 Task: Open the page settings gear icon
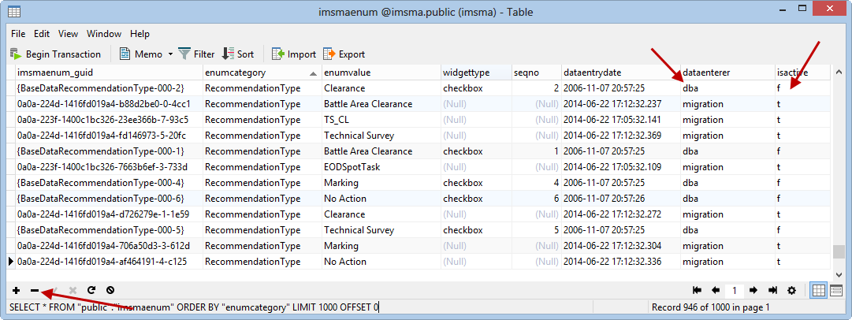click(792, 290)
